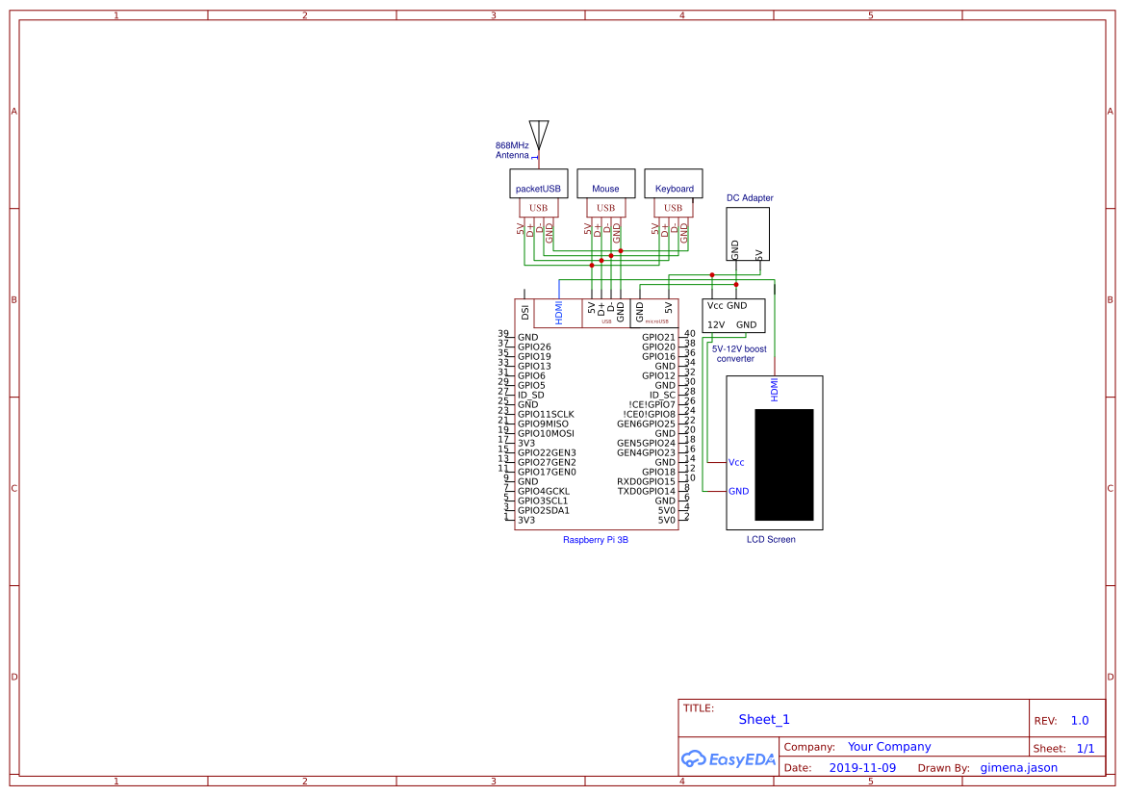Click the date 2019-11-09 in title block
The width and height of the screenshot is (1125, 796).
862,767
